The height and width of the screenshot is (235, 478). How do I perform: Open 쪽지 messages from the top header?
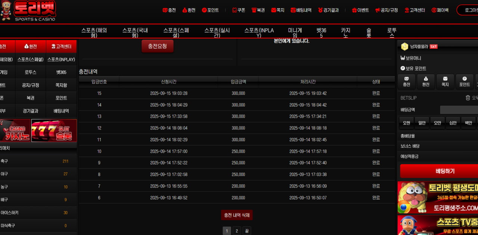click(277, 10)
